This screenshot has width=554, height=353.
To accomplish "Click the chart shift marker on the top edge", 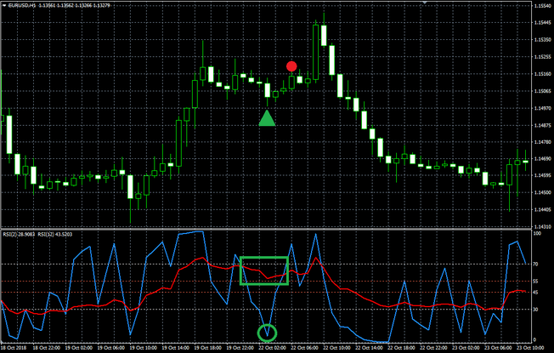I will (424, 3).
